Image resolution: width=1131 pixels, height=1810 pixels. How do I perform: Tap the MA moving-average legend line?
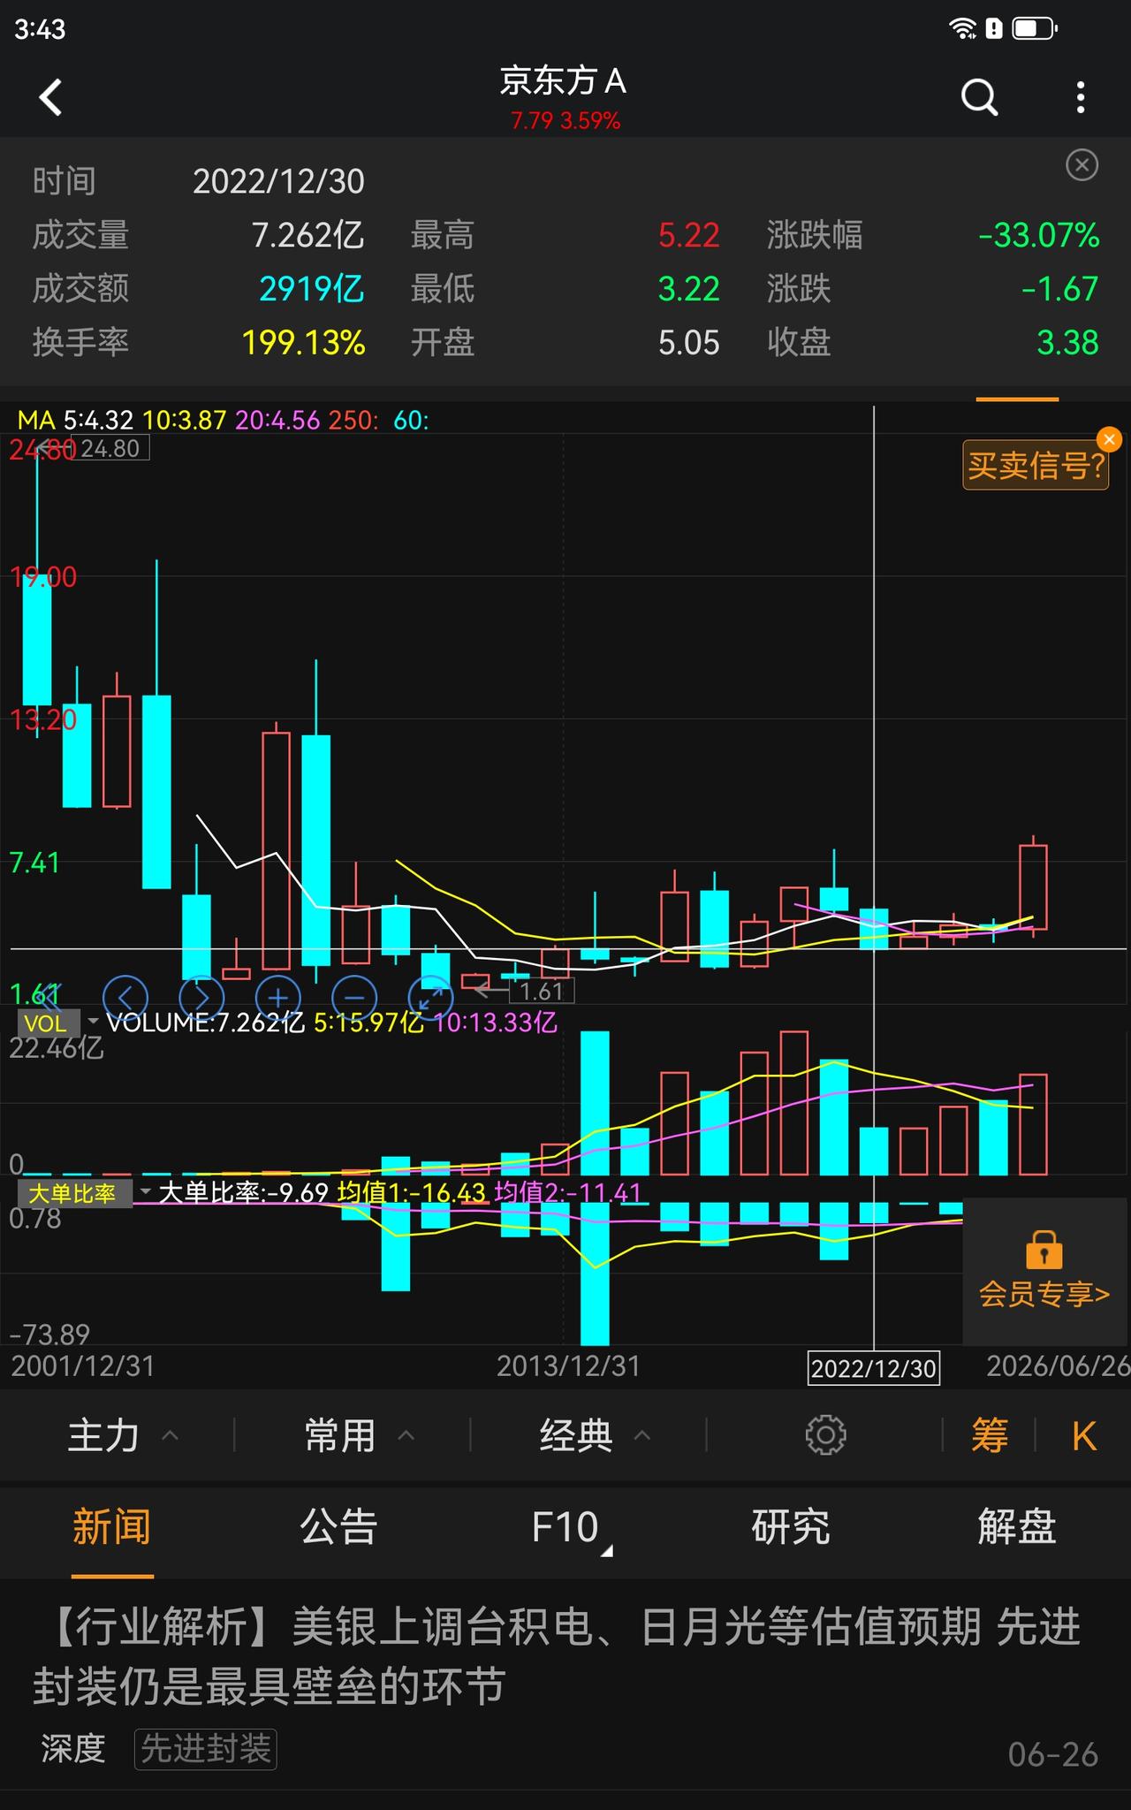(223, 420)
